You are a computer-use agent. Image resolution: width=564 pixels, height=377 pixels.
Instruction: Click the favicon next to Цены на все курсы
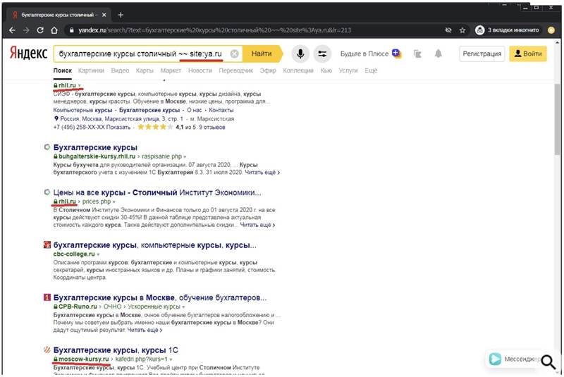47,192
